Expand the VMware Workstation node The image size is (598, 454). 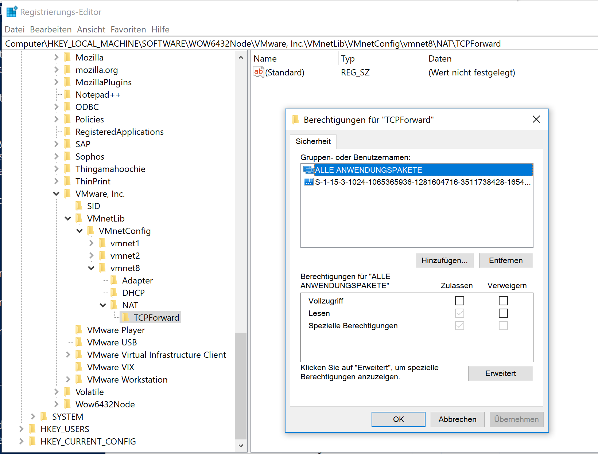pyautogui.click(x=68, y=380)
